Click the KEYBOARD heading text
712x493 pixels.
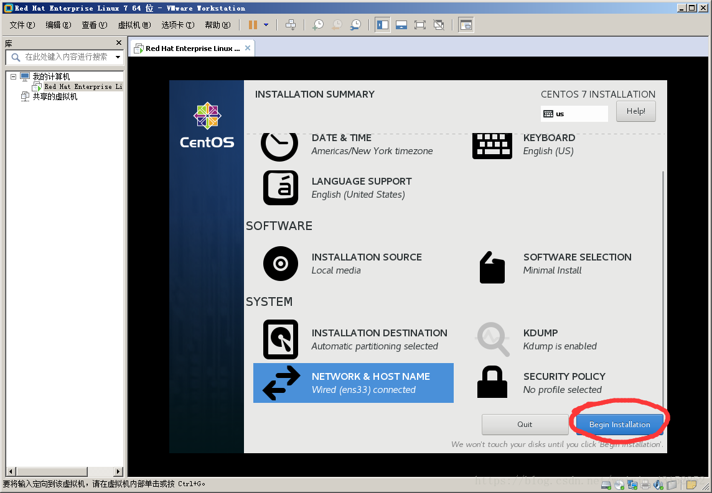(549, 138)
